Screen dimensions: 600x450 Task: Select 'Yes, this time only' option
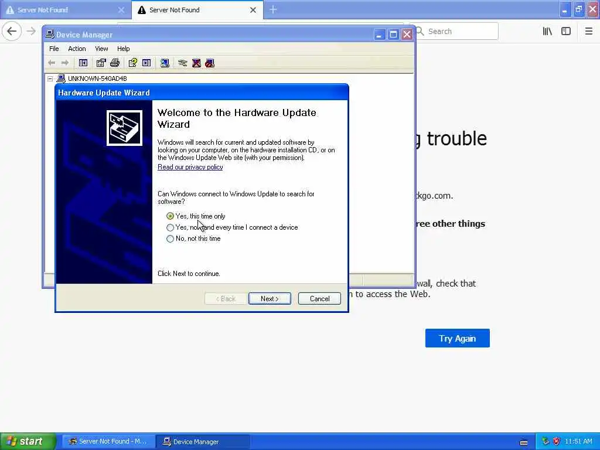pos(196,216)
